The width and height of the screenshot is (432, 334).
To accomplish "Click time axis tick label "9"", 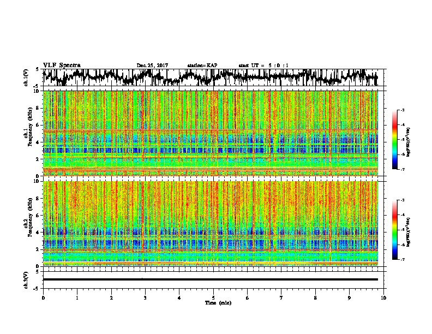I will tap(349, 298).
